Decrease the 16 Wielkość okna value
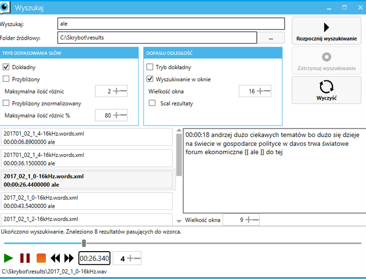Screen dimensions: 366x279 (x=267, y=91)
